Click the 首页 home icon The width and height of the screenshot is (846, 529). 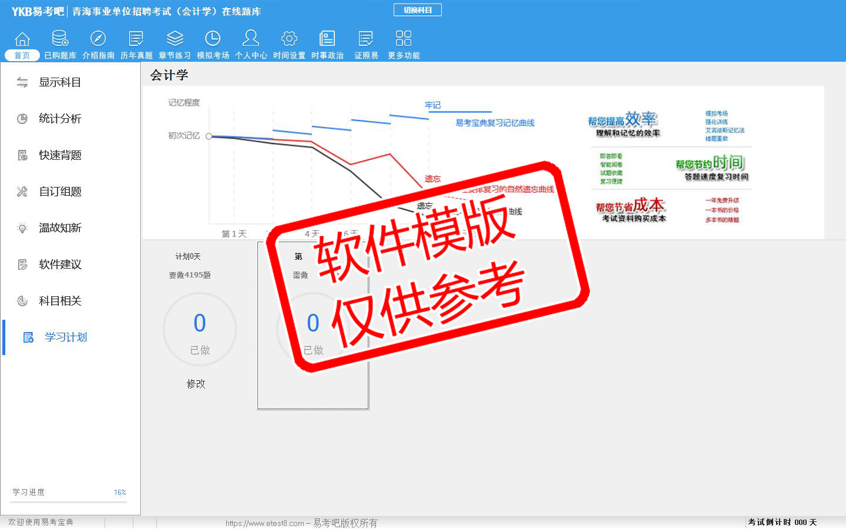(22, 39)
